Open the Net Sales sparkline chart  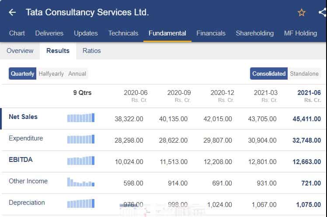[x=81, y=118]
